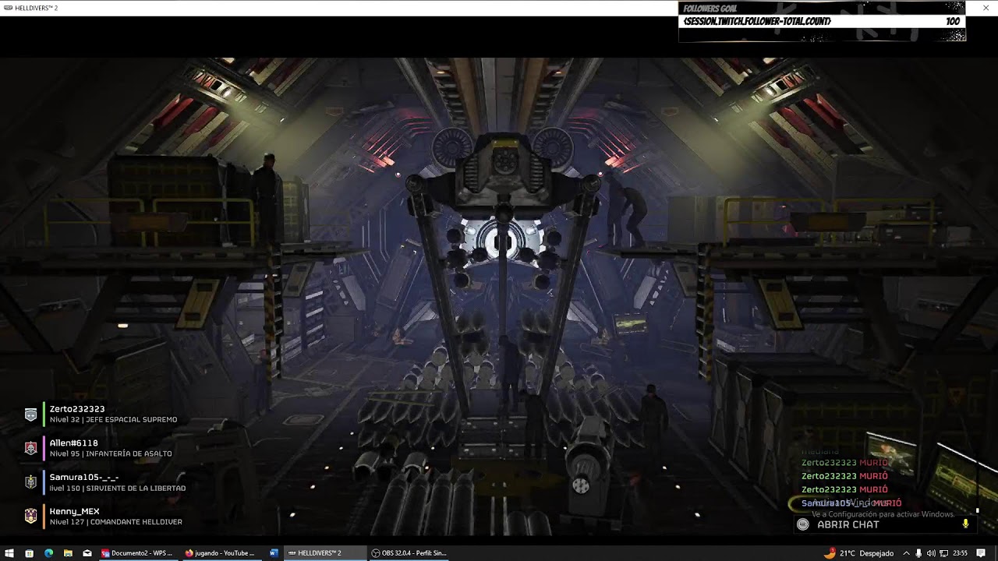Image resolution: width=998 pixels, height=561 pixels.
Task: Toggle the yellow voice chat microphone icon
Action: click(x=965, y=524)
